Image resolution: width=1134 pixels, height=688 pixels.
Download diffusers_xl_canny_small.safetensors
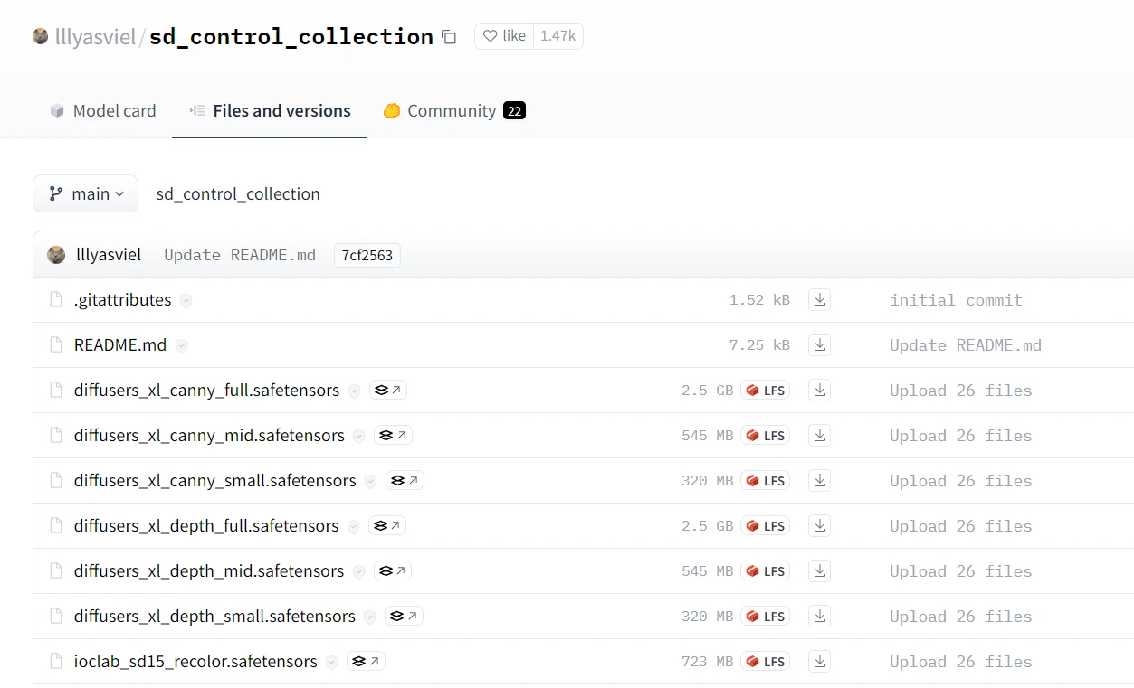click(x=820, y=481)
